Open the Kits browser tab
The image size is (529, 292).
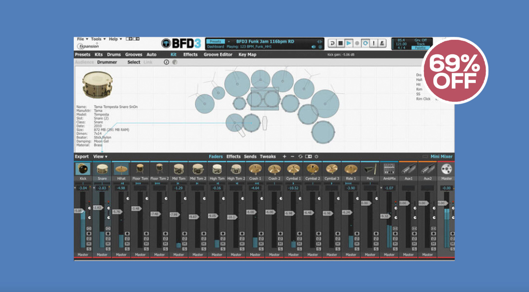[x=99, y=55]
